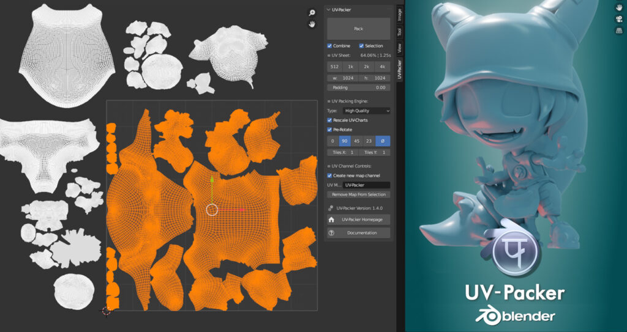The width and height of the screenshot is (627, 332).
Task: Click the Padding value slider field
Action: [x=359, y=87]
